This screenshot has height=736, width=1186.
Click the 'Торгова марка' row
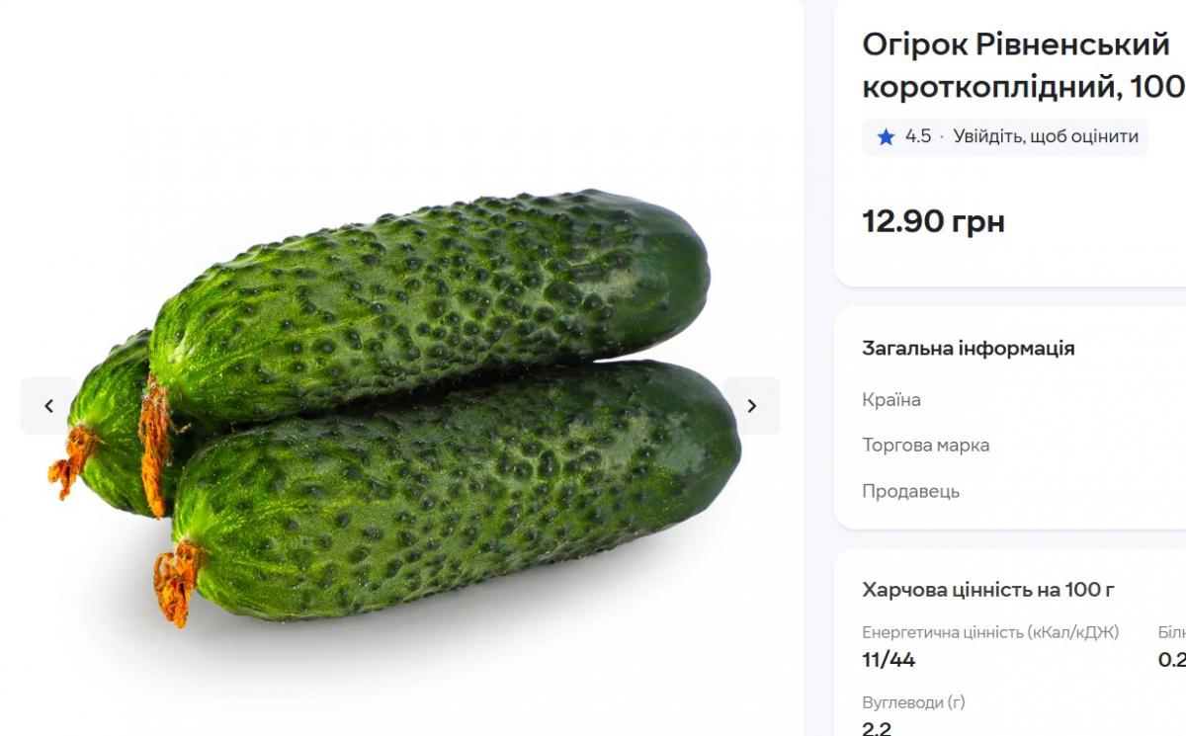(925, 445)
